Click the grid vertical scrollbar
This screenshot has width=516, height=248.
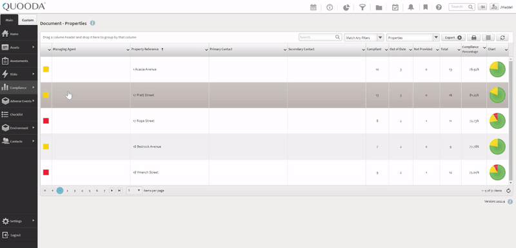click(x=511, y=120)
